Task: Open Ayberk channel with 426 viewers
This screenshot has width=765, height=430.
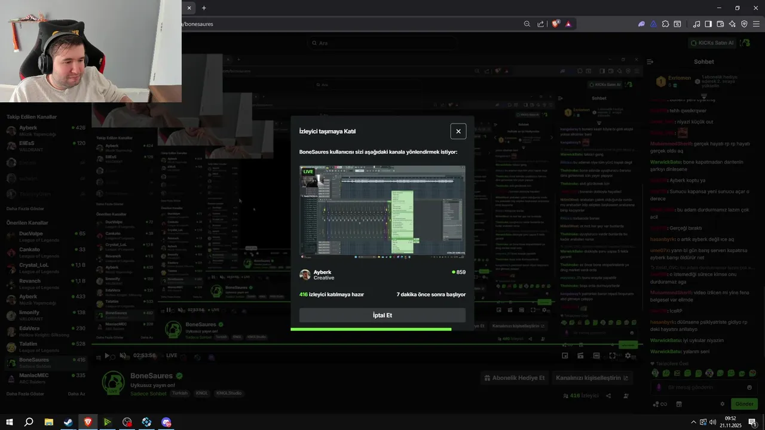Action: pos(45,130)
